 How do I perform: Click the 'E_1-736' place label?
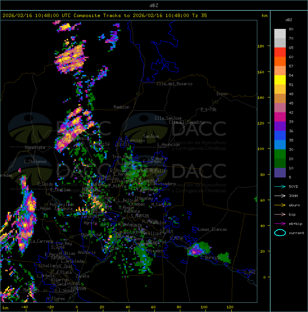tap(208, 110)
